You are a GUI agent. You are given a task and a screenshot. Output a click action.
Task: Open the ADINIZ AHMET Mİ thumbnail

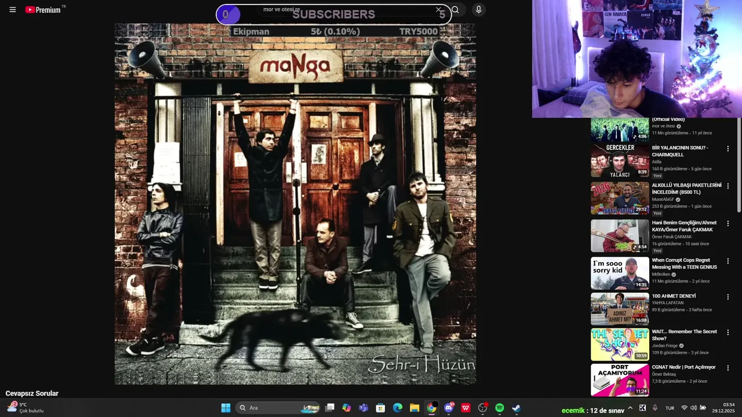(620, 309)
